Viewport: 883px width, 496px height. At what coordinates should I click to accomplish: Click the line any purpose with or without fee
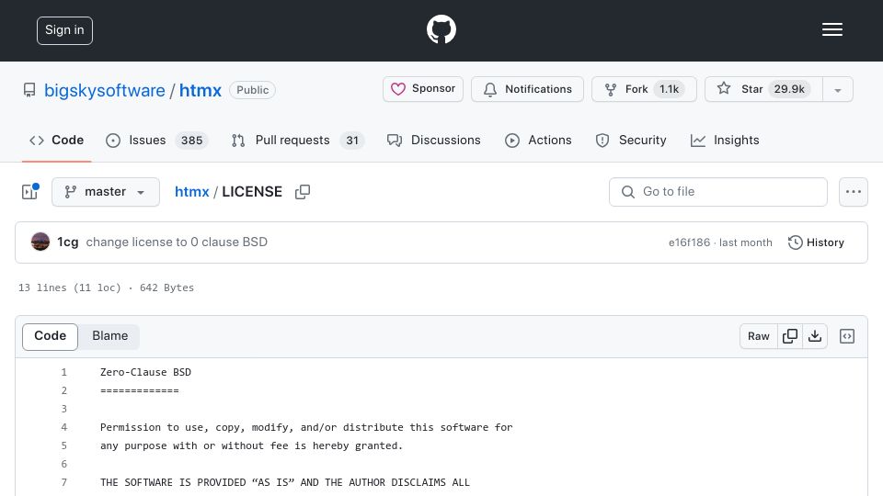click(x=252, y=446)
